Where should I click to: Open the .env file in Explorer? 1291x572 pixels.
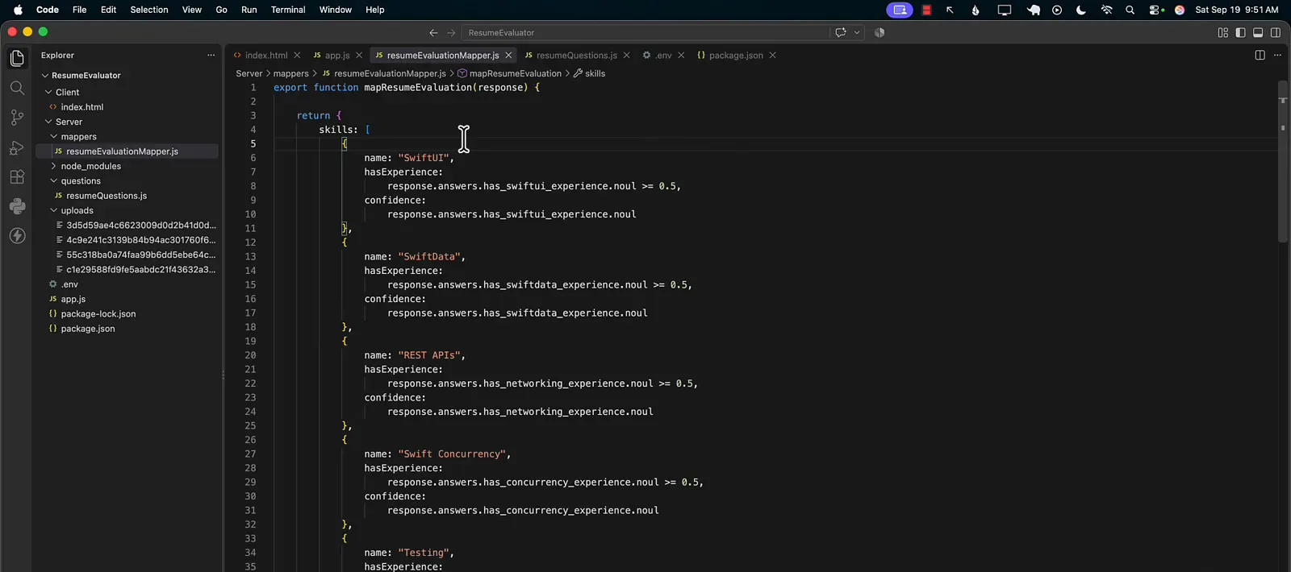pyautogui.click(x=69, y=284)
